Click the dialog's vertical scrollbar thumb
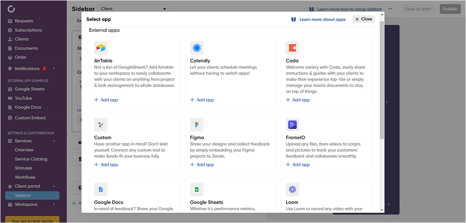 click(x=382, y=80)
